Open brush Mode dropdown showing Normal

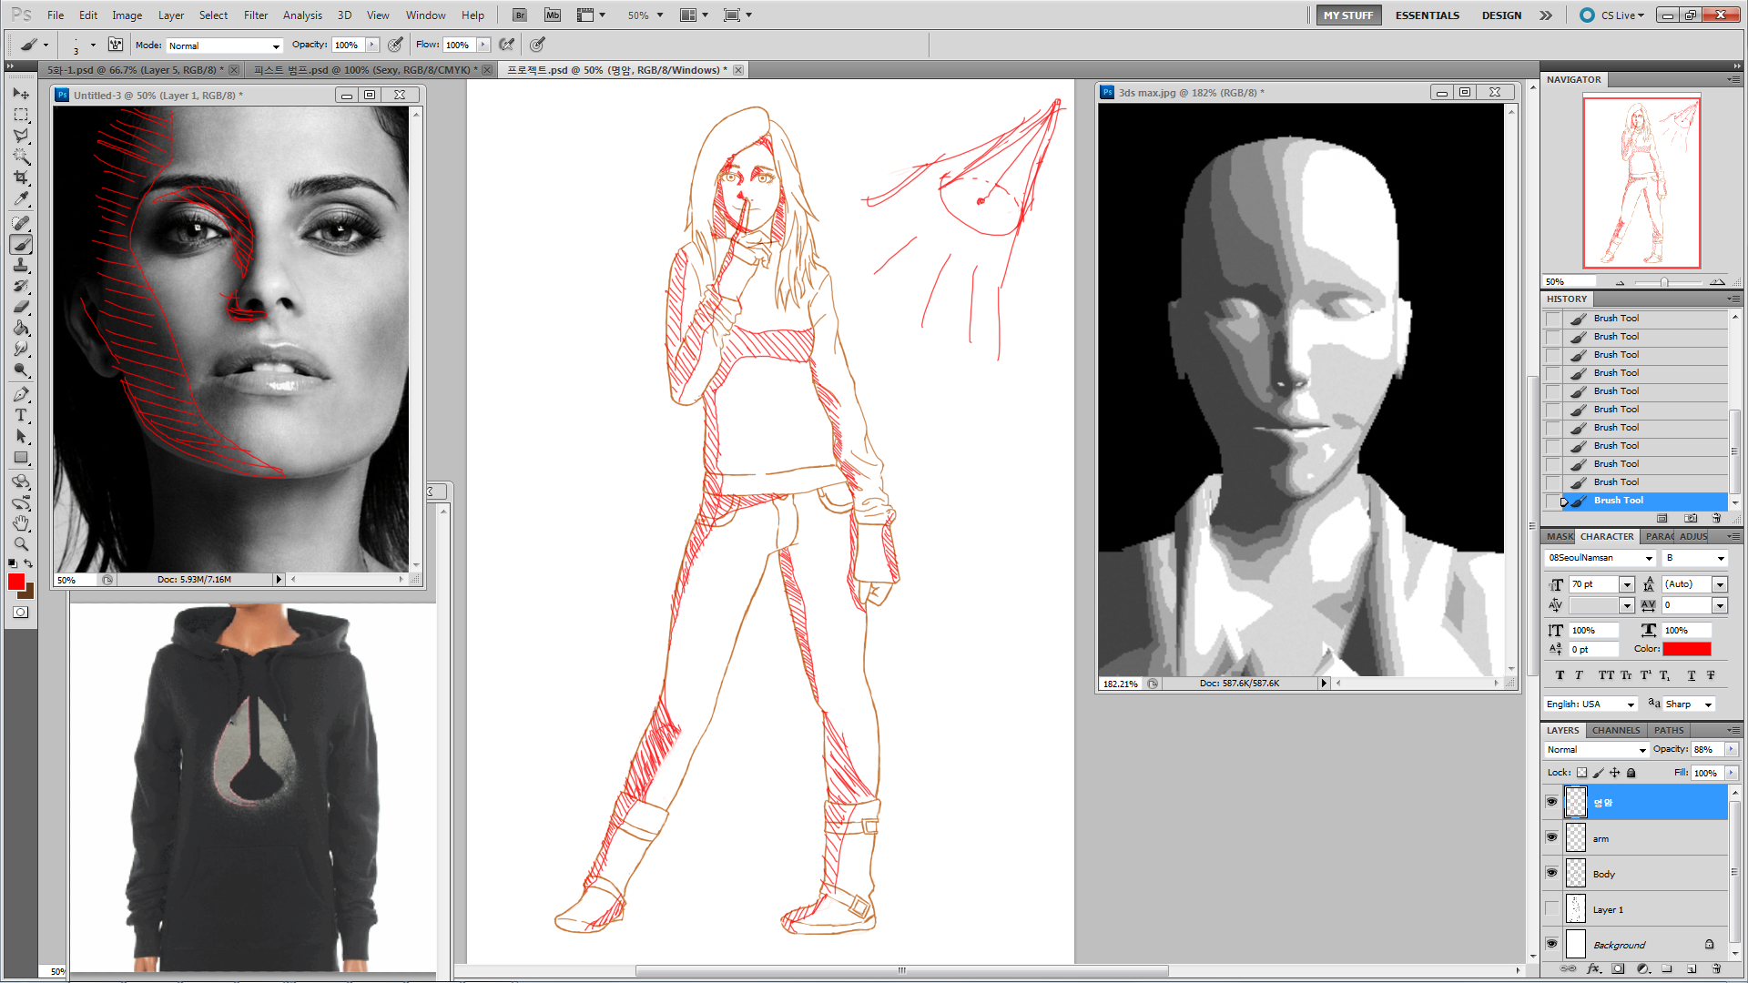point(225,46)
